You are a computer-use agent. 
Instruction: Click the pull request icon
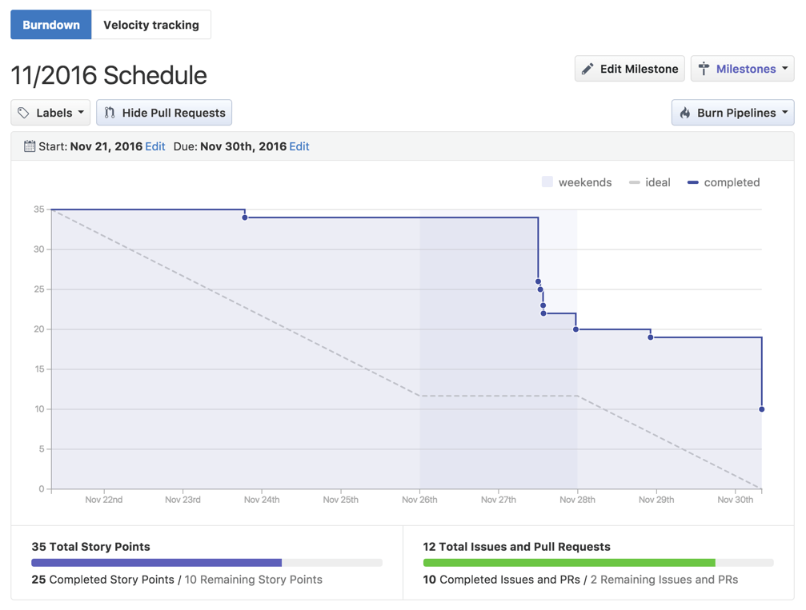tap(110, 113)
